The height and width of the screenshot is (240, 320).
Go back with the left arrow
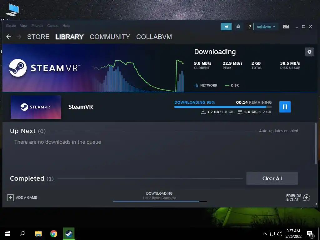click(8, 37)
